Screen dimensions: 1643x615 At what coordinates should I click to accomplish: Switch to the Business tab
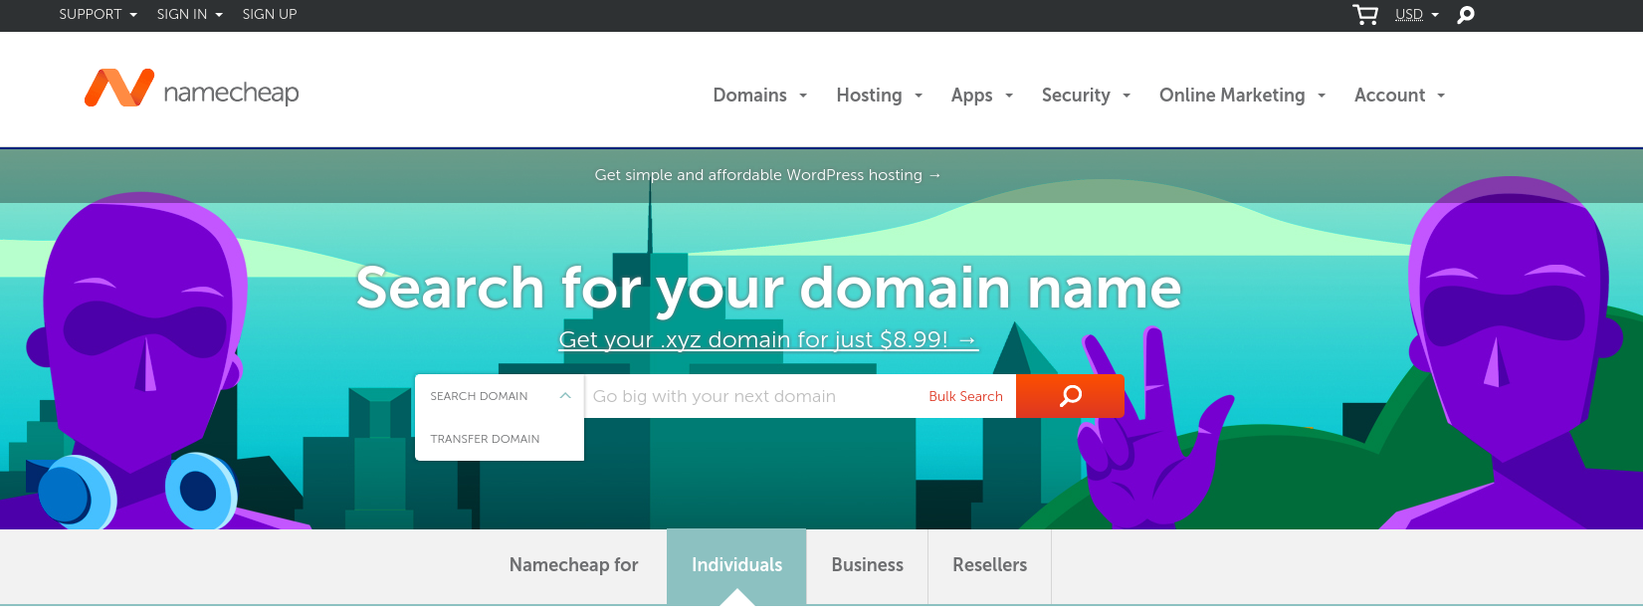point(867,565)
